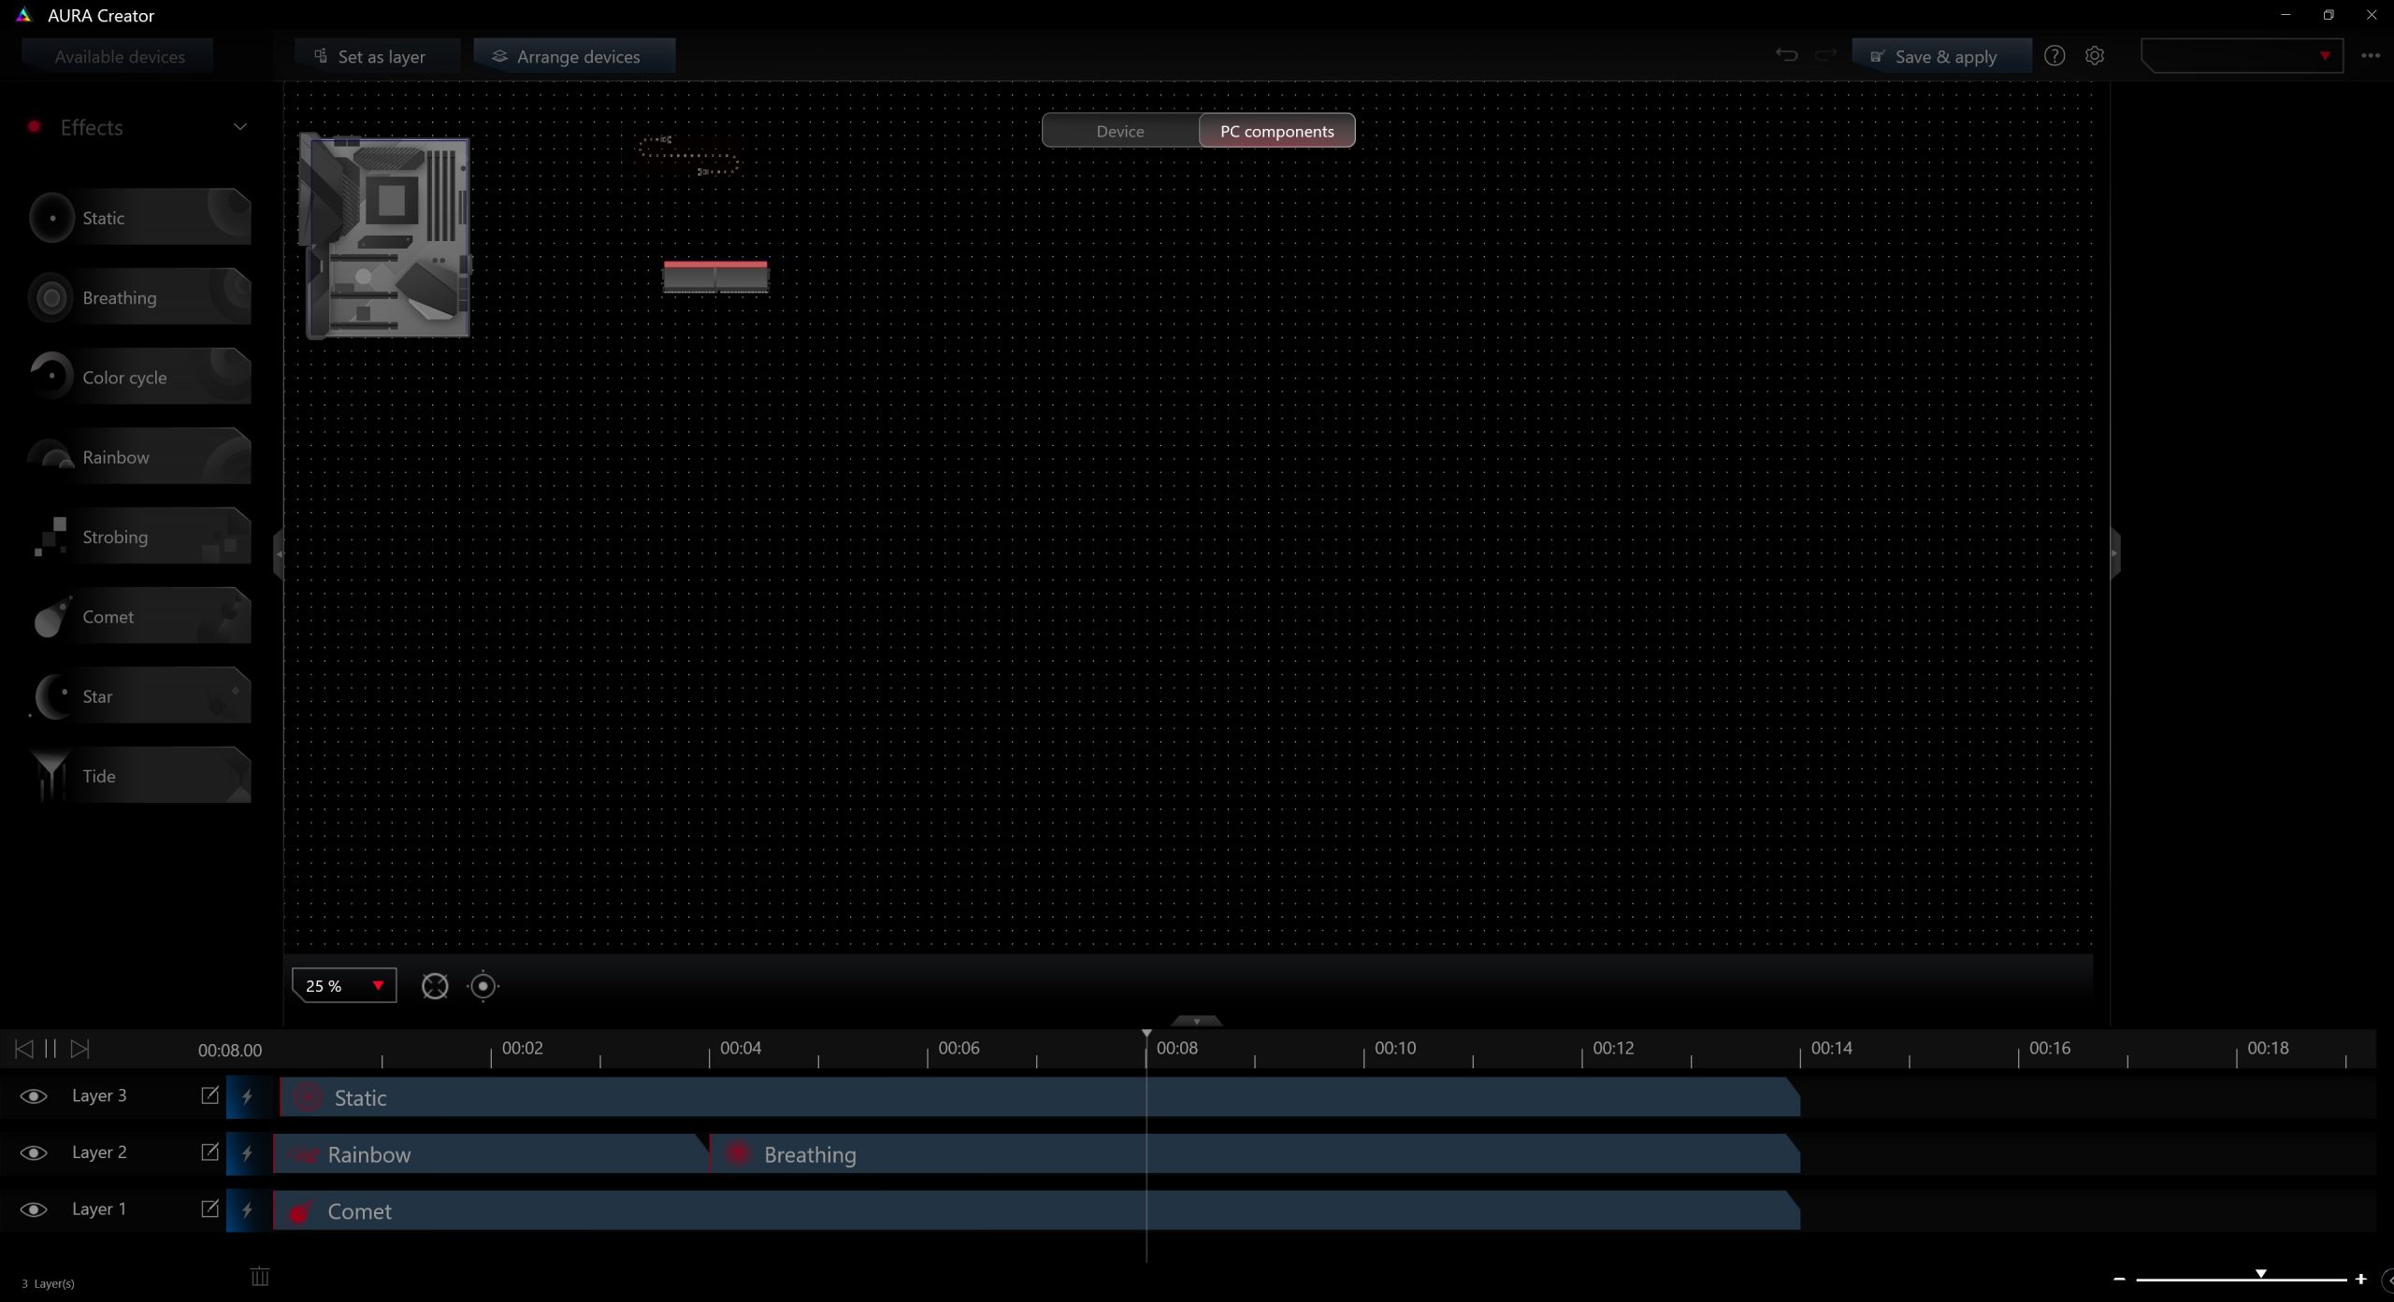Pick the Tide effect
This screenshot has height=1302, width=2394.
point(139,776)
